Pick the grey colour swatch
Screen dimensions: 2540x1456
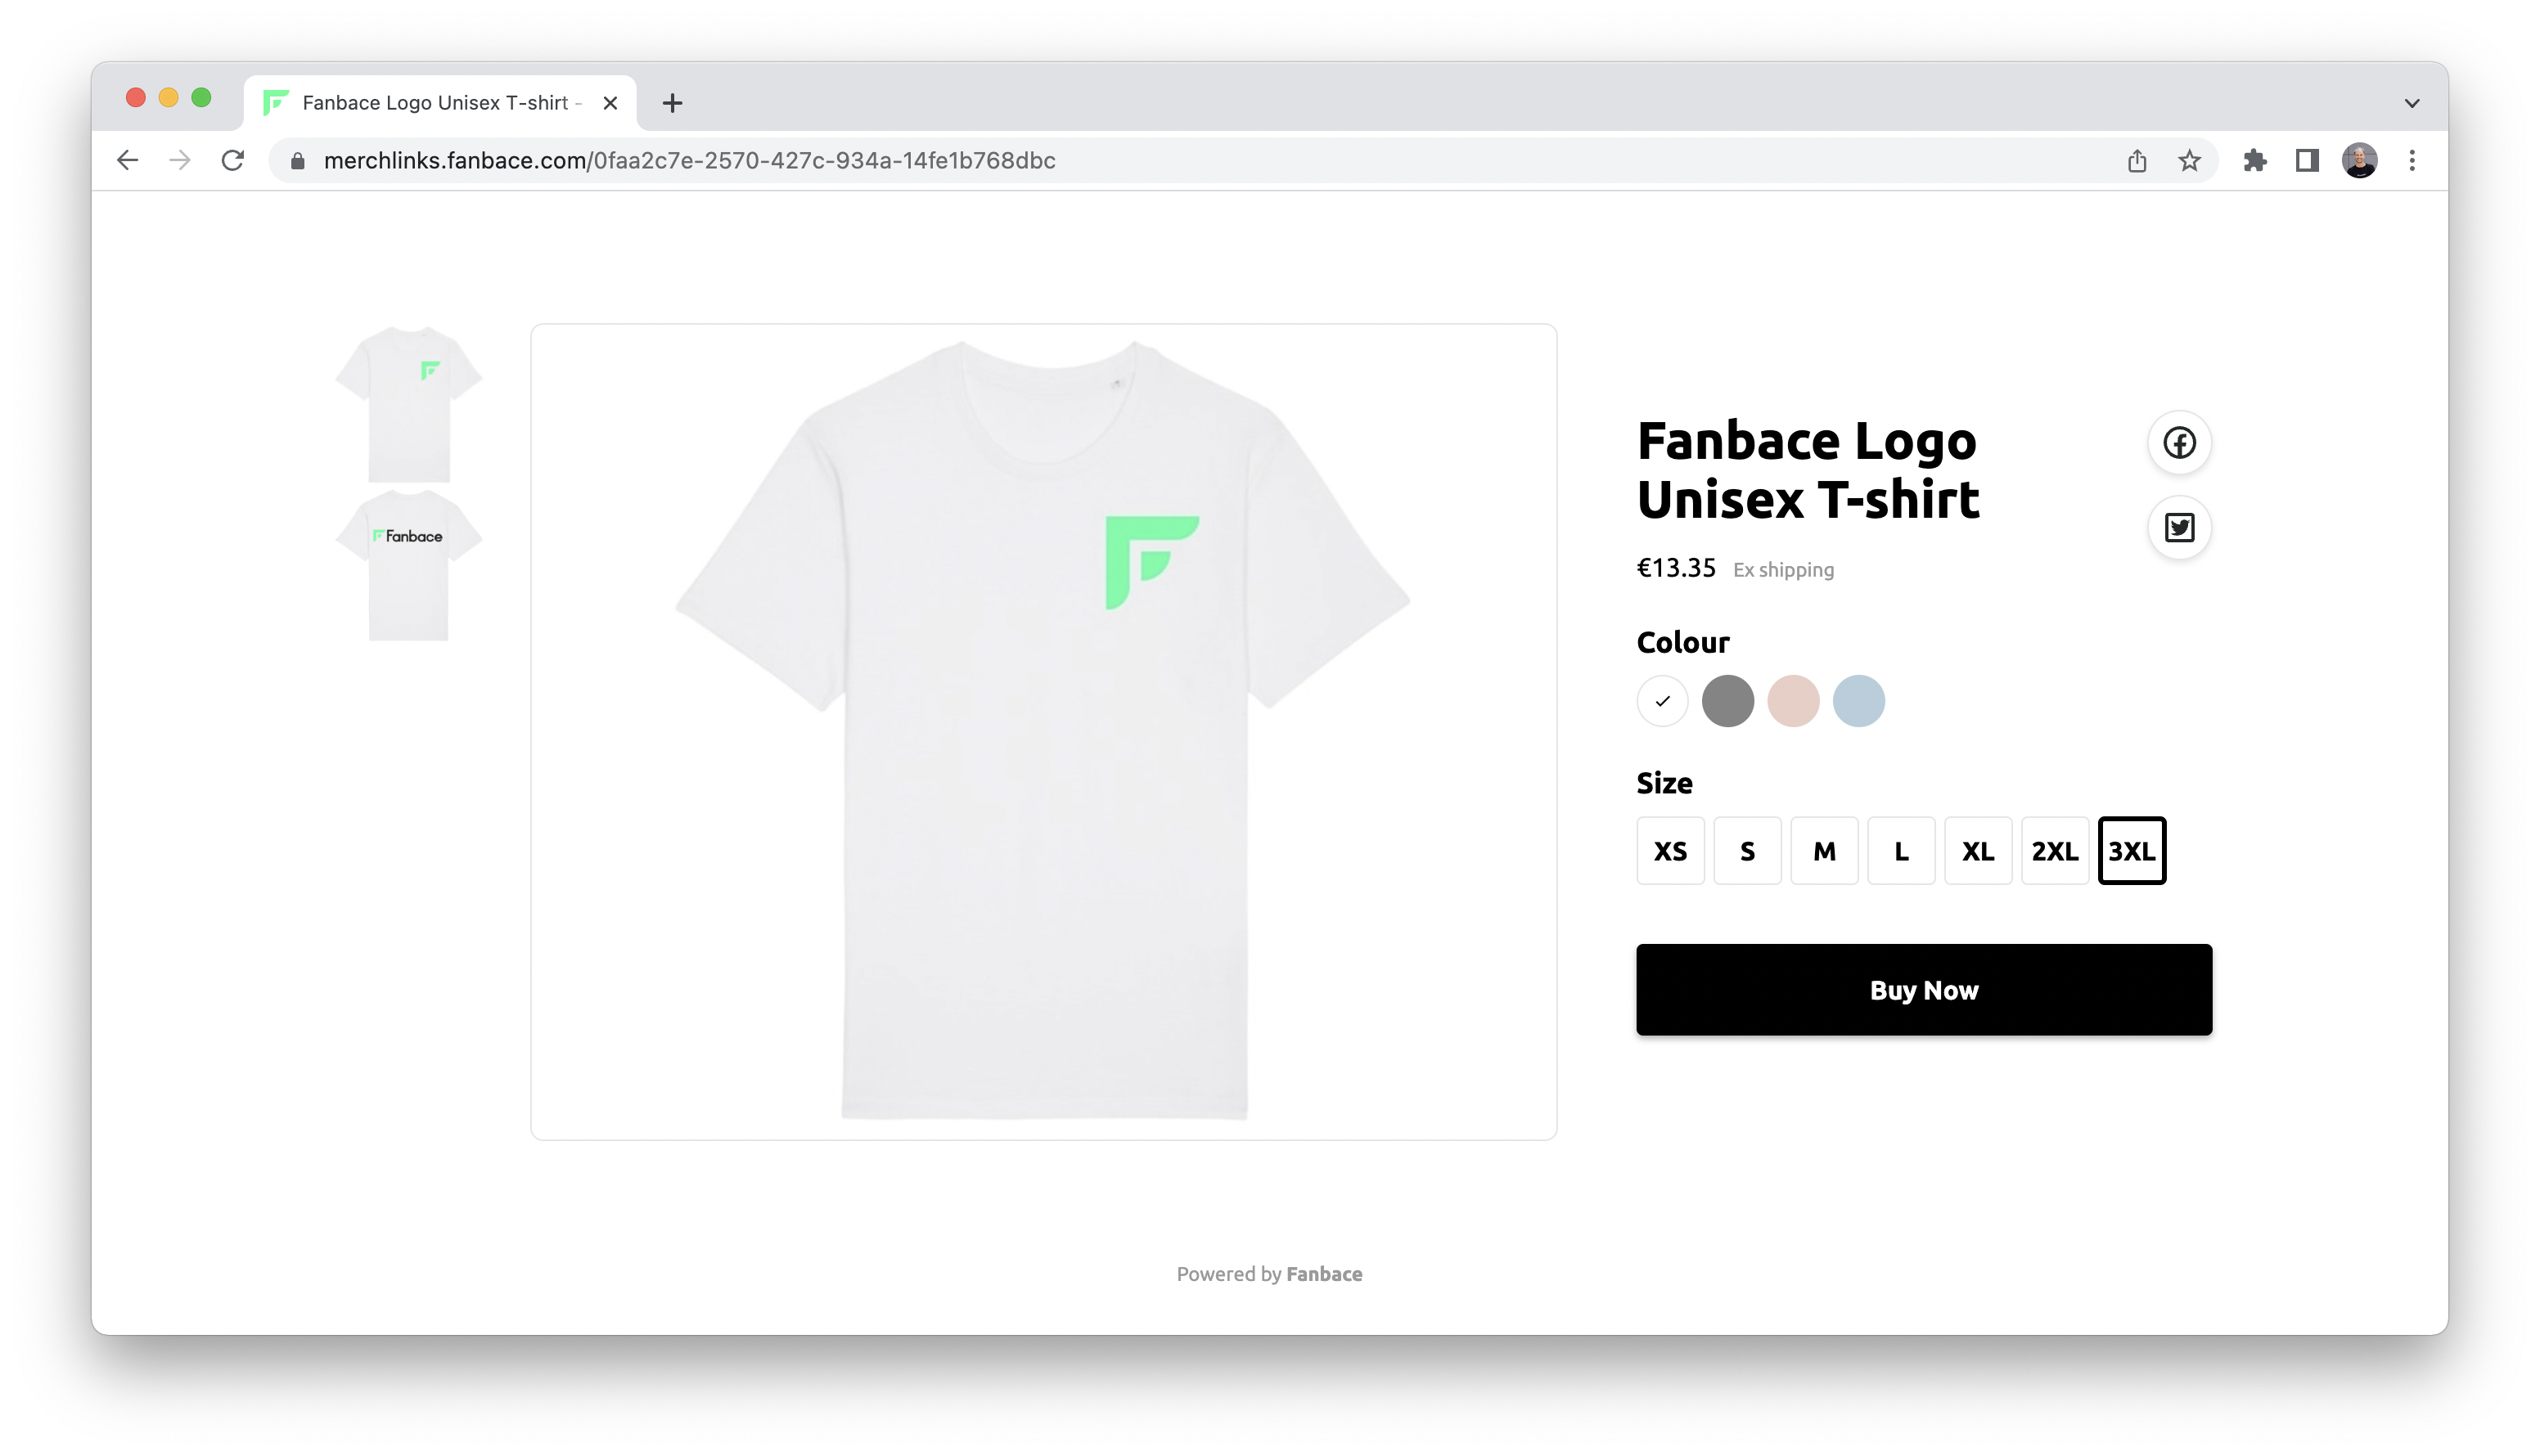tap(1727, 701)
